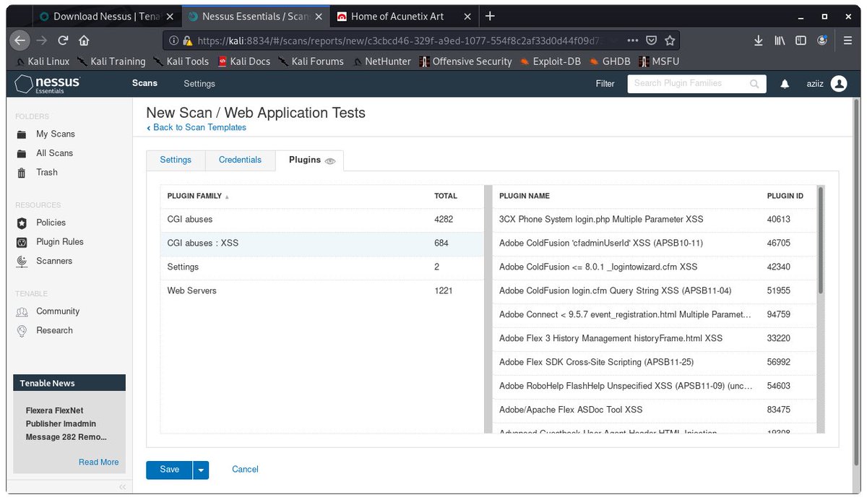867x500 pixels.
Task: Open the browser home icon
Action: coord(84,40)
